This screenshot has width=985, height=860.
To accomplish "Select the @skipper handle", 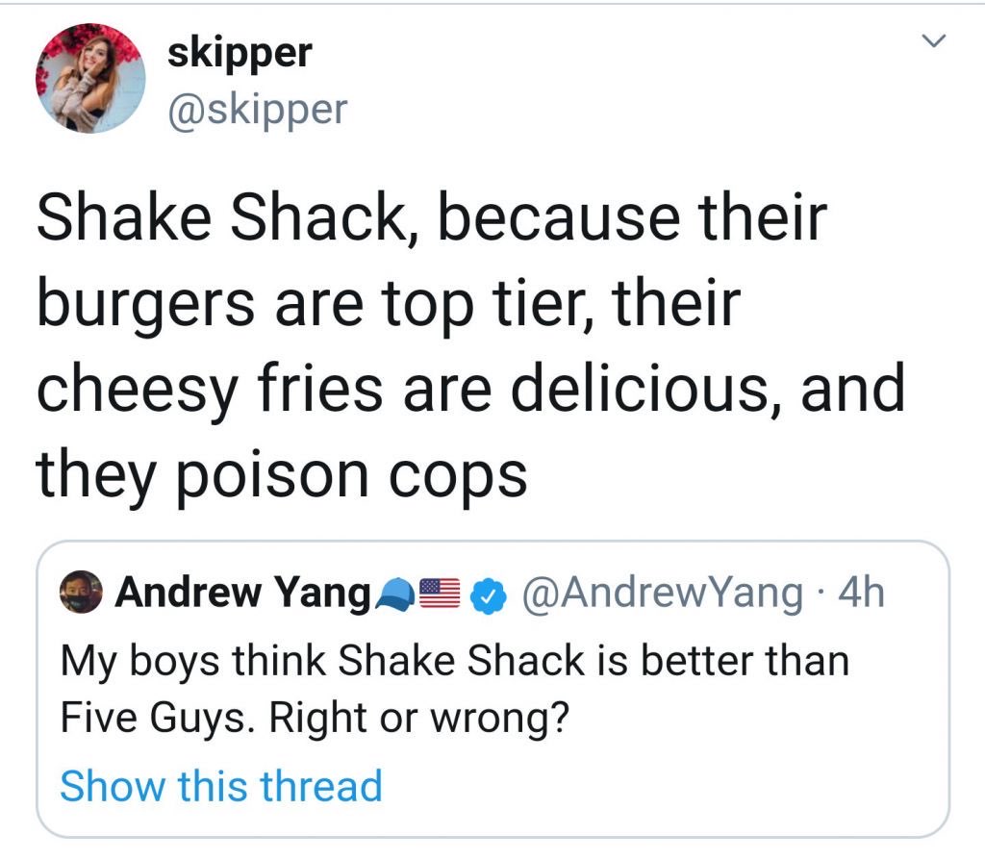I will (258, 110).
